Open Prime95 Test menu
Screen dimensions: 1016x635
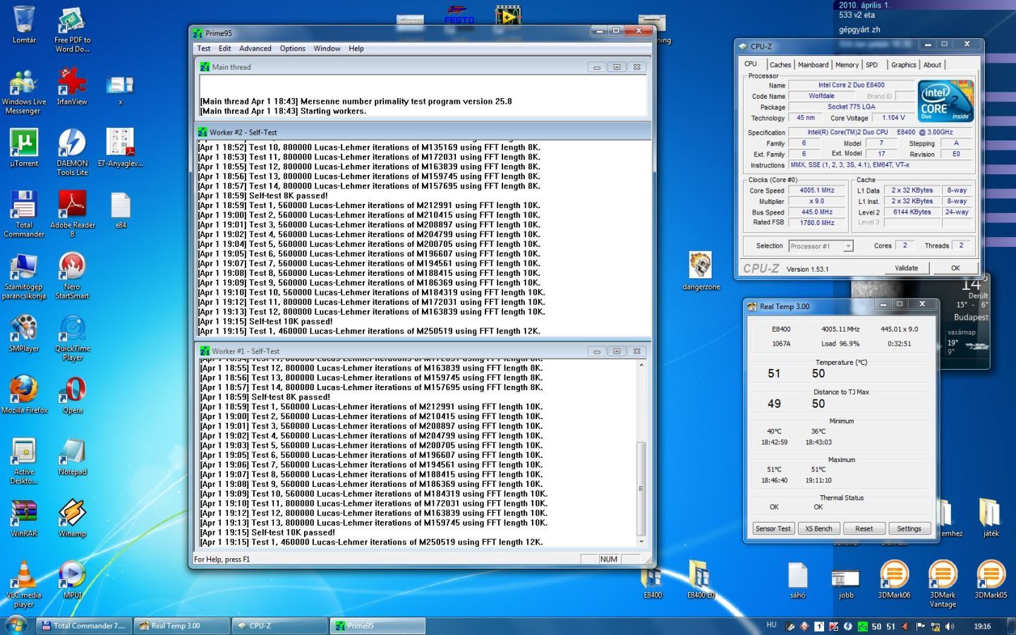point(204,49)
